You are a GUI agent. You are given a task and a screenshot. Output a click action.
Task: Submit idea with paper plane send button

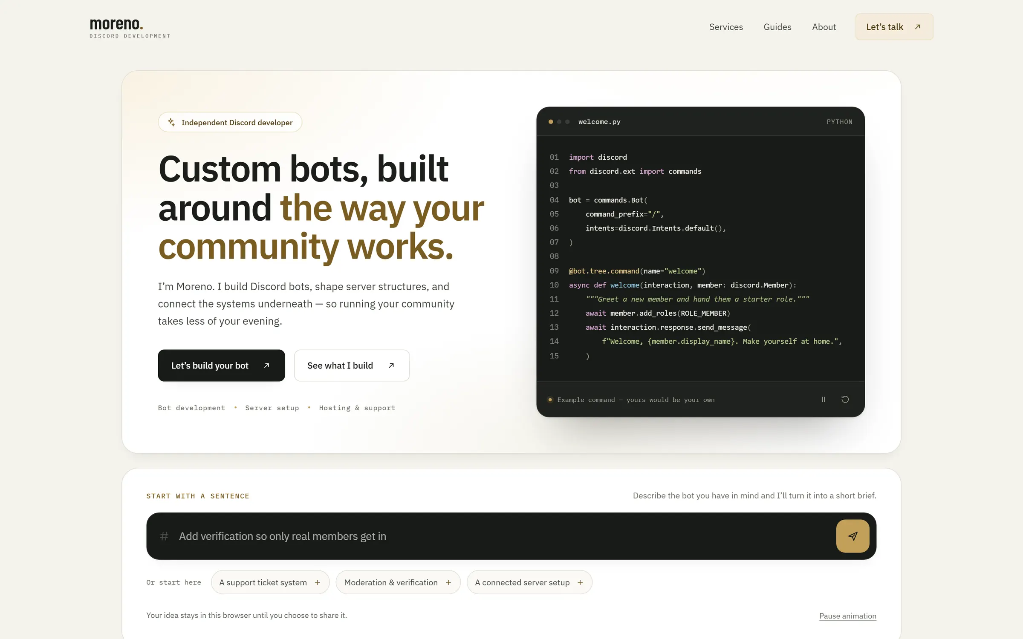coord(852,536)
